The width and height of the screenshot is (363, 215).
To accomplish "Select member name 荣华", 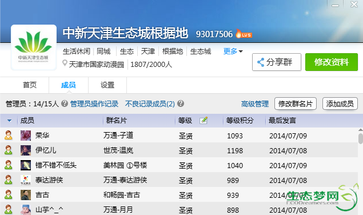I will tap(42, 136).
